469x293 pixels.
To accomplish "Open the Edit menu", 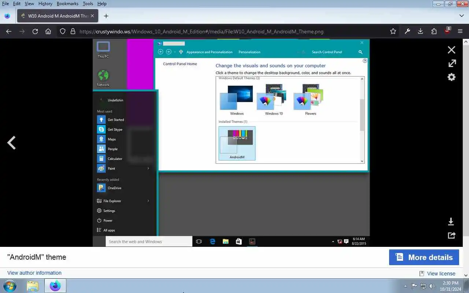I will coord(17,4).
